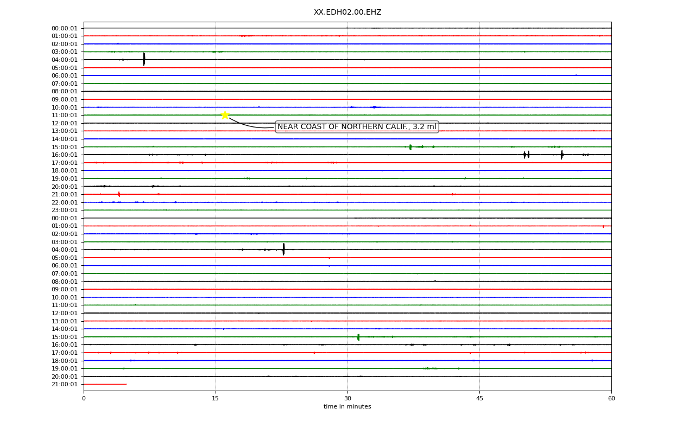Click the bottom-most 21:00:01 row label
This screenshot has height=434, width=695.
click(65, 384)
